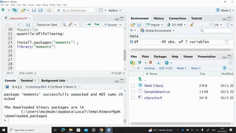Open the R Script file type selector
The height and width of the screenshot is (133, 236).
click(x=118, y=73)
